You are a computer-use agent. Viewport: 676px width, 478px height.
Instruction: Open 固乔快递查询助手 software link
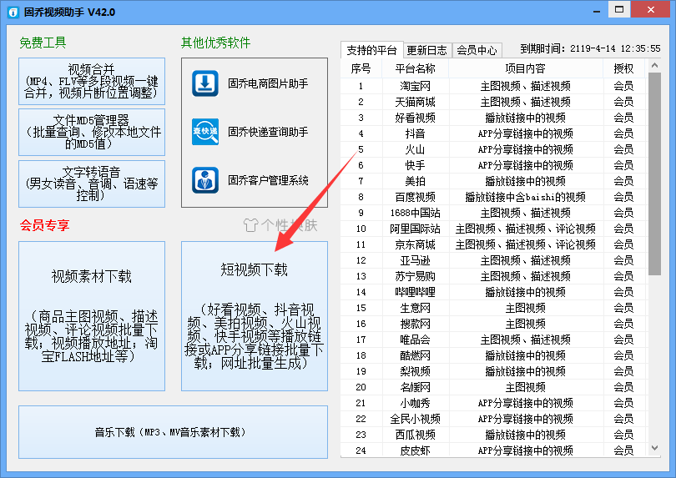click(268, 132)
